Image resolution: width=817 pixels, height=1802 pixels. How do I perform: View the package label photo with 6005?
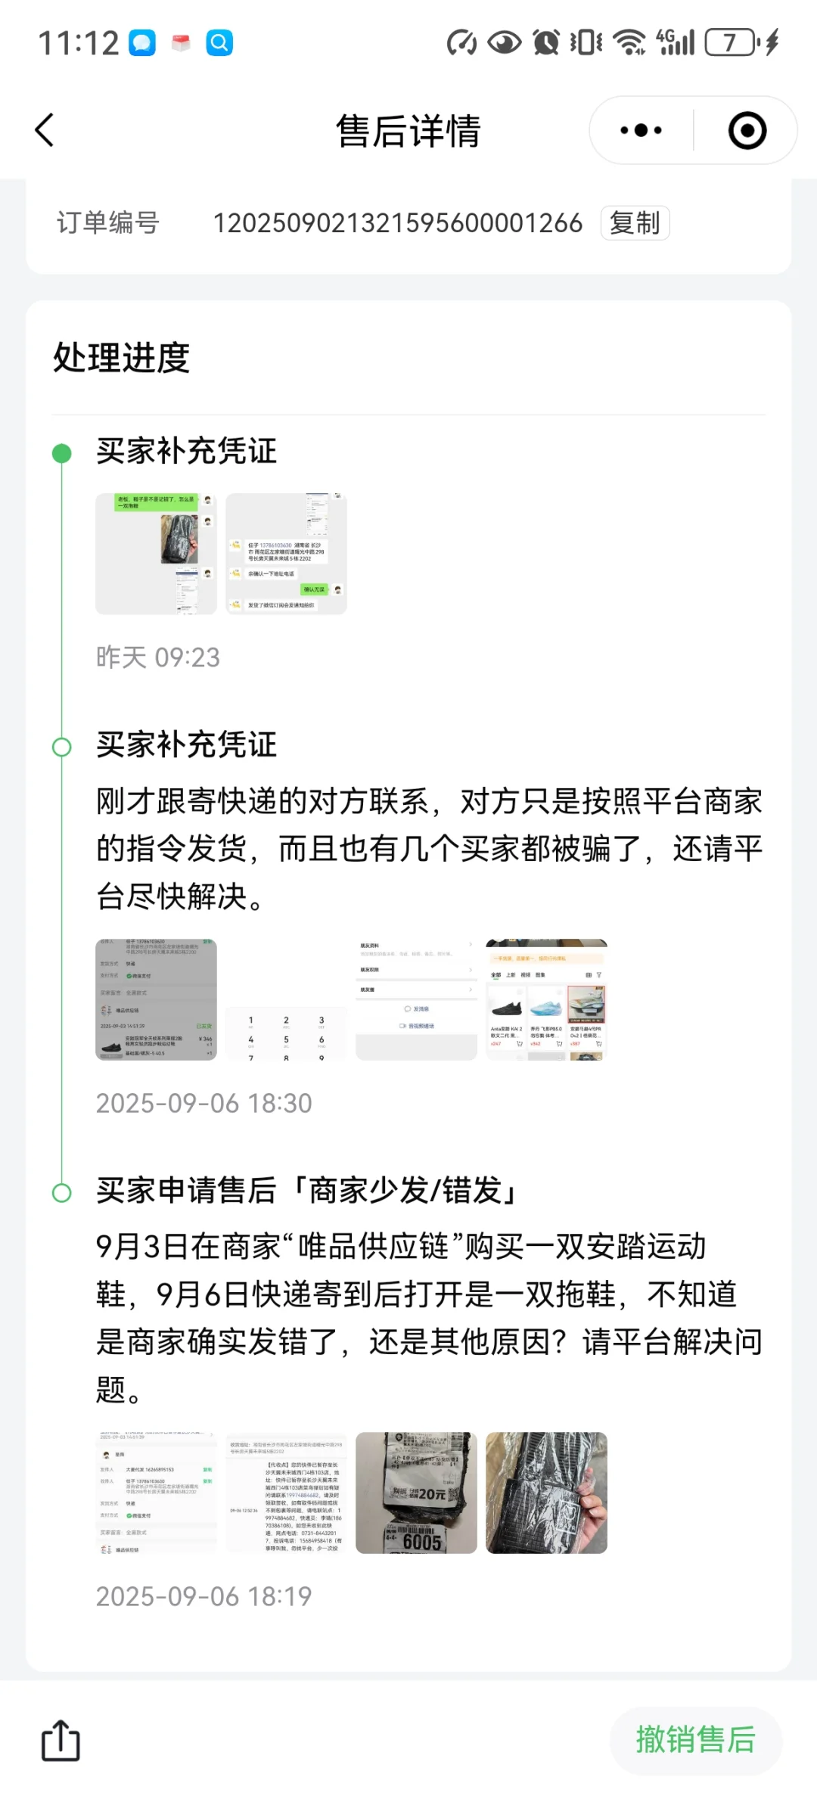point(416,1493)
